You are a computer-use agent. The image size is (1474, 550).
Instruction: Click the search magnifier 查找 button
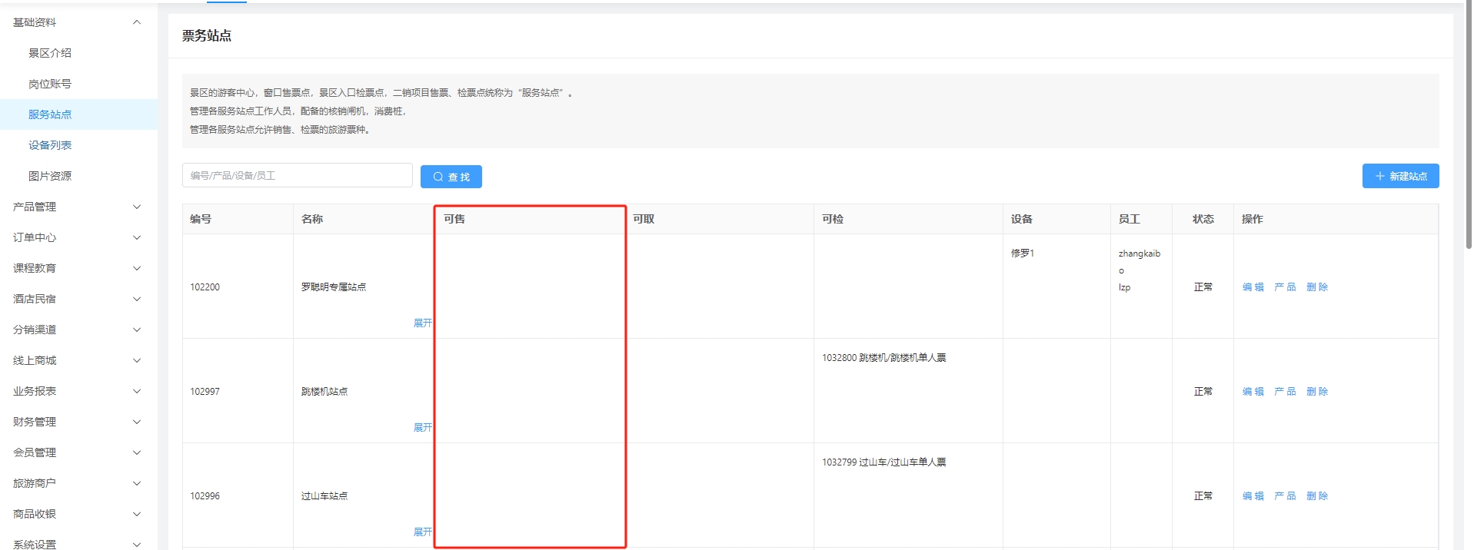click(451, 177)
